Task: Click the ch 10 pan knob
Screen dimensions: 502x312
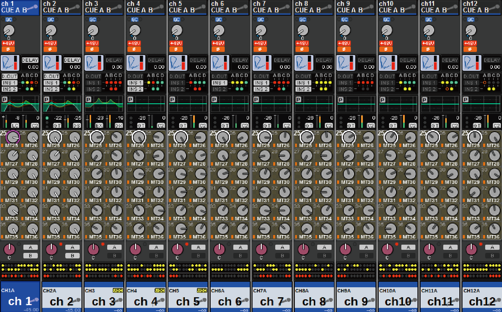Action: [x=387, y=249]
